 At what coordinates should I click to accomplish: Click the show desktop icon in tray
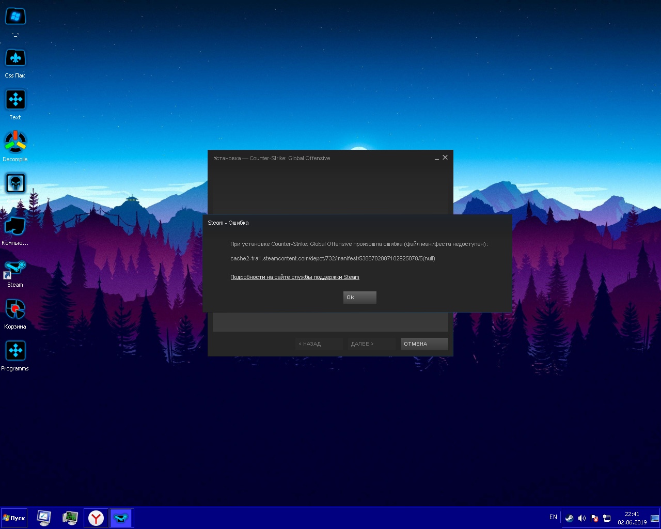[x=655, y=518]
